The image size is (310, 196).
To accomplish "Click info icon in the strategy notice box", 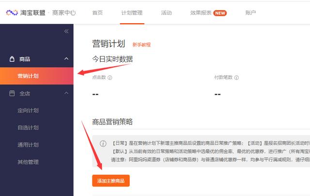I will tap(103, 143).
